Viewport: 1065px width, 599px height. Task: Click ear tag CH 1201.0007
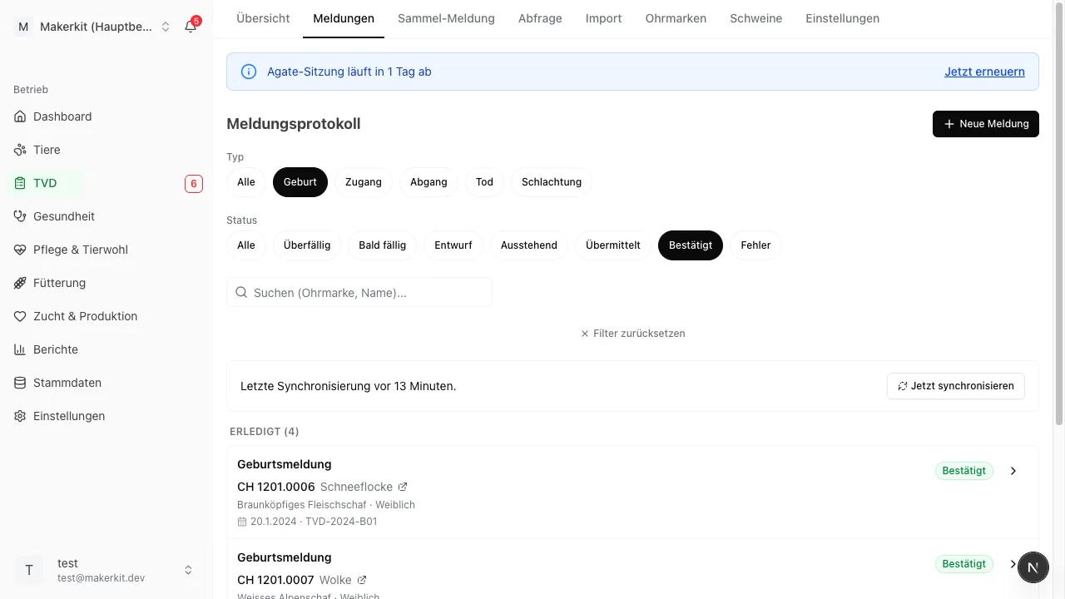pos(275,580)
